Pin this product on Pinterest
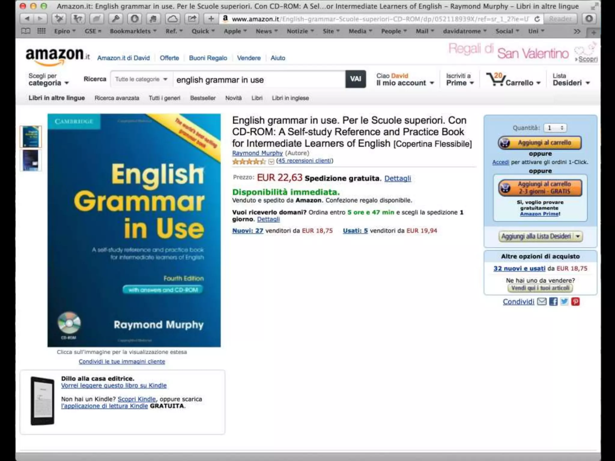Screen dimensions: 615x461 [575, 302]
